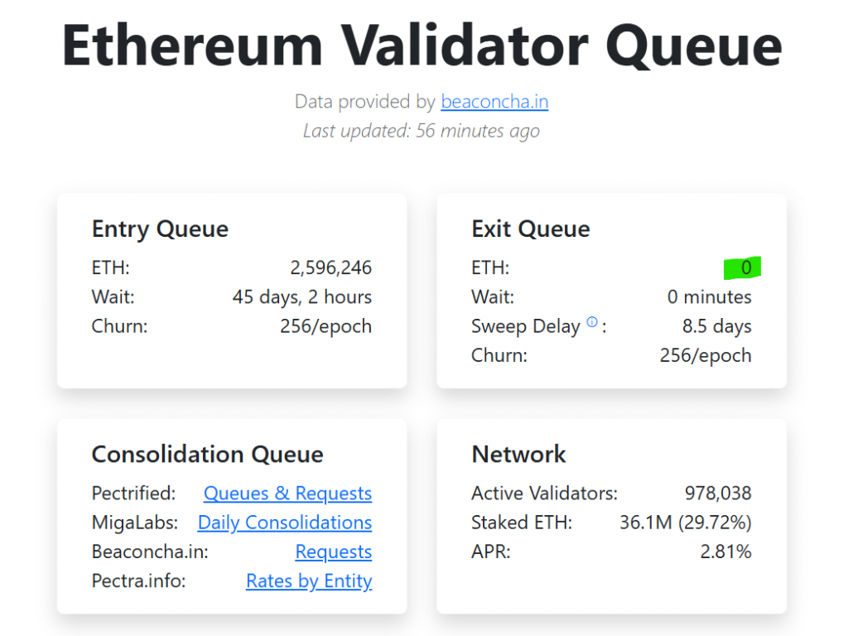Click the Entry Queue card heading
This screenshot has height=636, width=848.
(160, 229)
